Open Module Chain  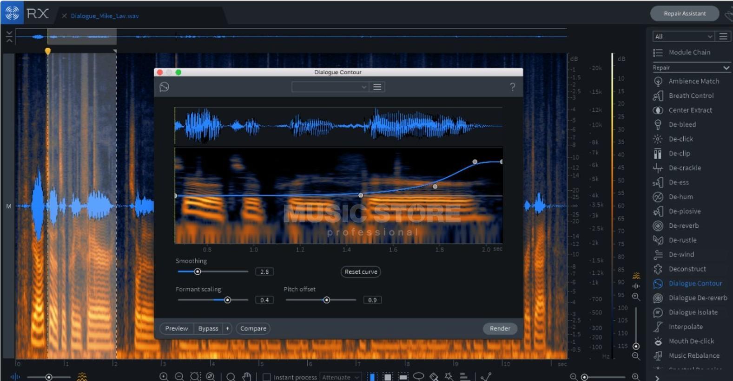tap(682, 52)
